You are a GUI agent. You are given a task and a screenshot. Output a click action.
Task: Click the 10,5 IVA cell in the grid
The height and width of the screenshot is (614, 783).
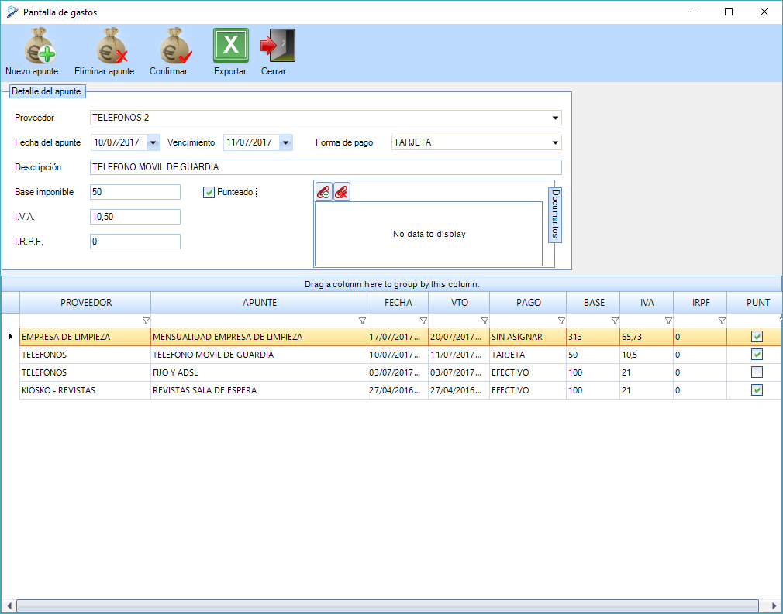point(647,355)
